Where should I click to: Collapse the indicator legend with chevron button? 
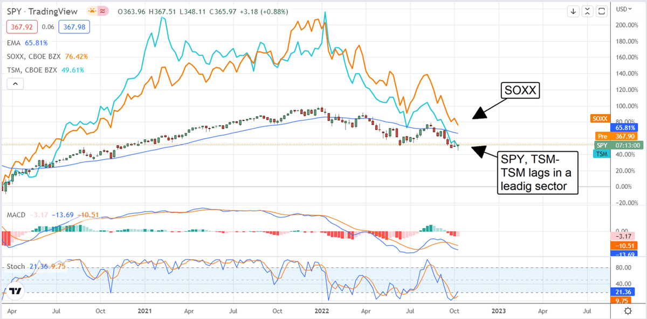click(x=16, y=83)
